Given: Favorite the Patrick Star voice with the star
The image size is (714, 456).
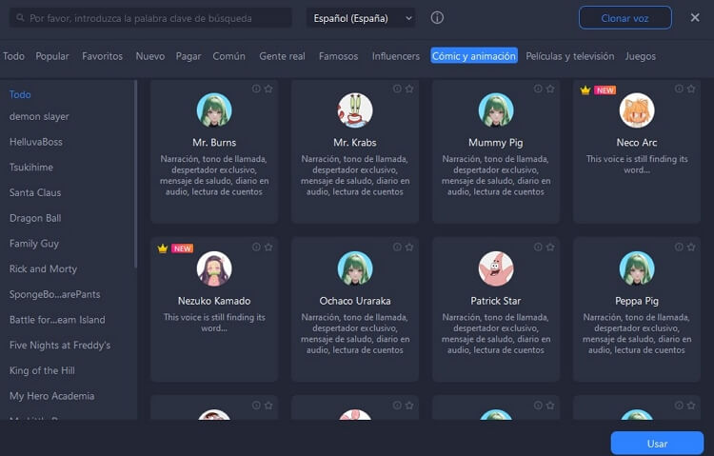Looking at the screenshot, I should [x=550, y=247].
